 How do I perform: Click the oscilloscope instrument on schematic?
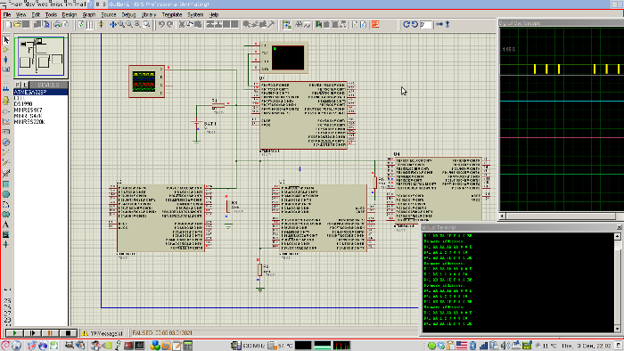(146, 81)
